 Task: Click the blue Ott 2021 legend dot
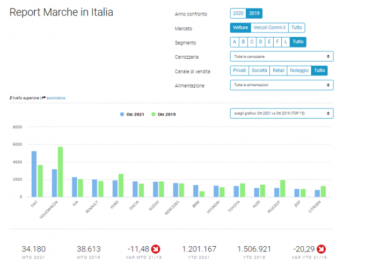tap(122, 115)
